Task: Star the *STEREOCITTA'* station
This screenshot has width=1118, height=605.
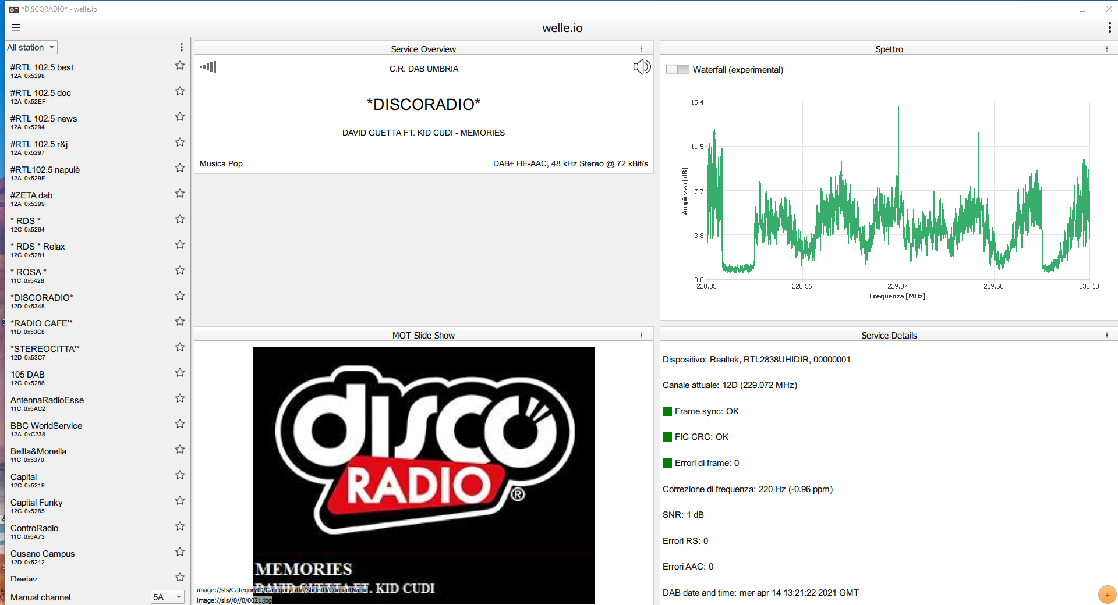Action: point(180,347)
